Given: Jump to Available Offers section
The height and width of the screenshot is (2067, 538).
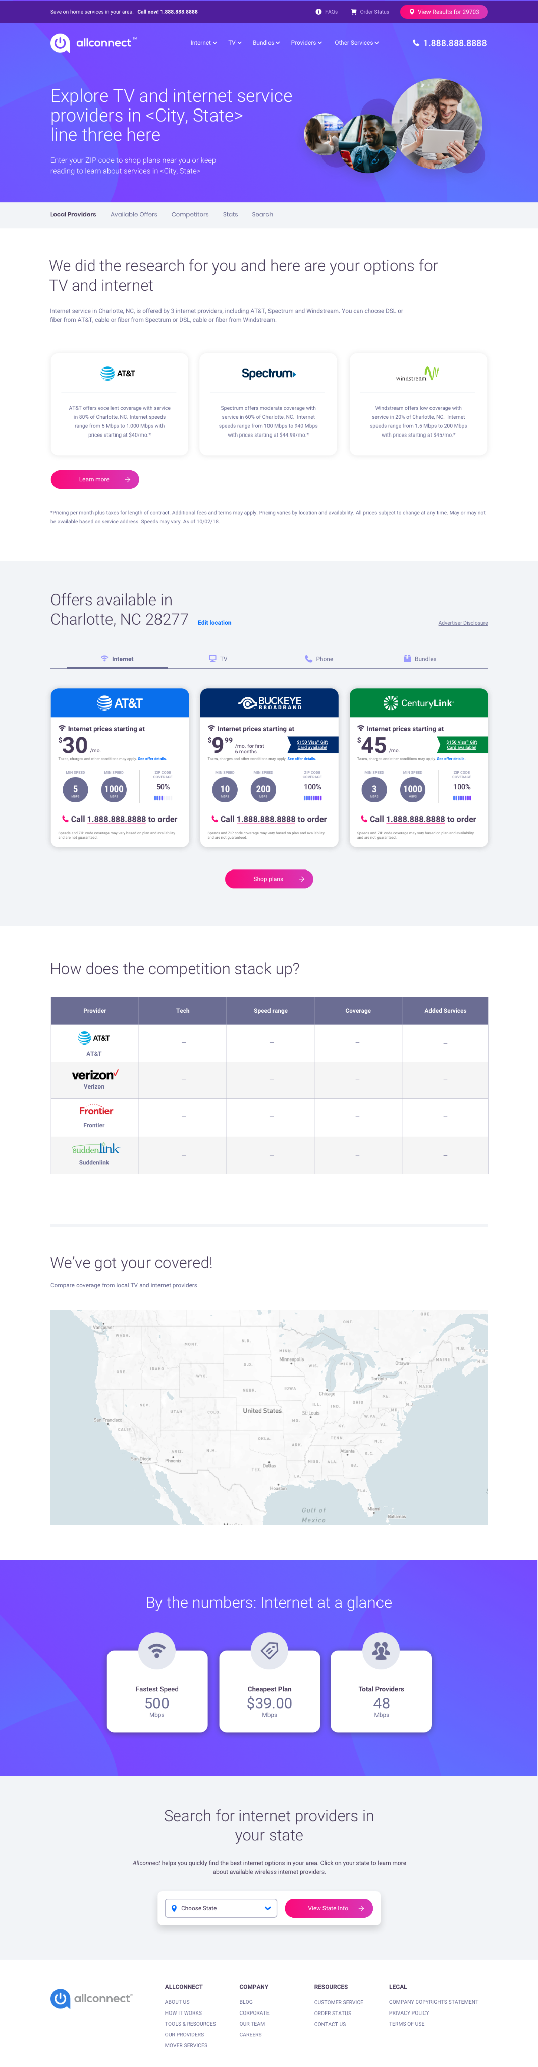Looking at the screenshot, I should (x=134, y=215).
